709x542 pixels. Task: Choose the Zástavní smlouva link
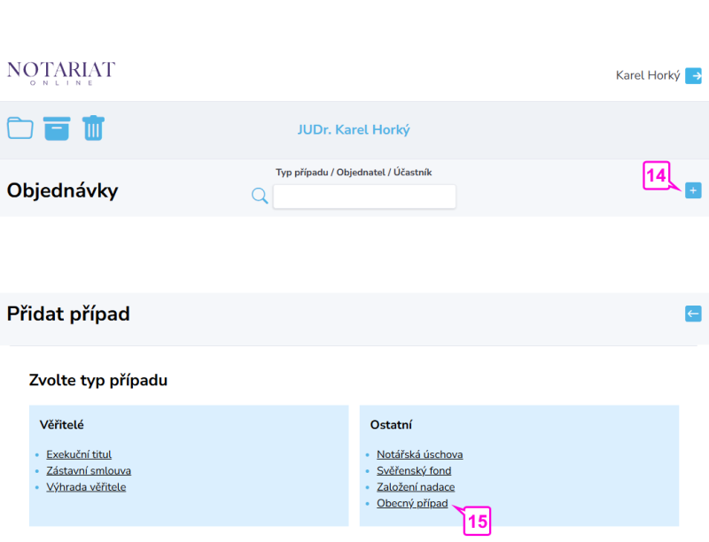pyautogui.click(x=89, y=471)
